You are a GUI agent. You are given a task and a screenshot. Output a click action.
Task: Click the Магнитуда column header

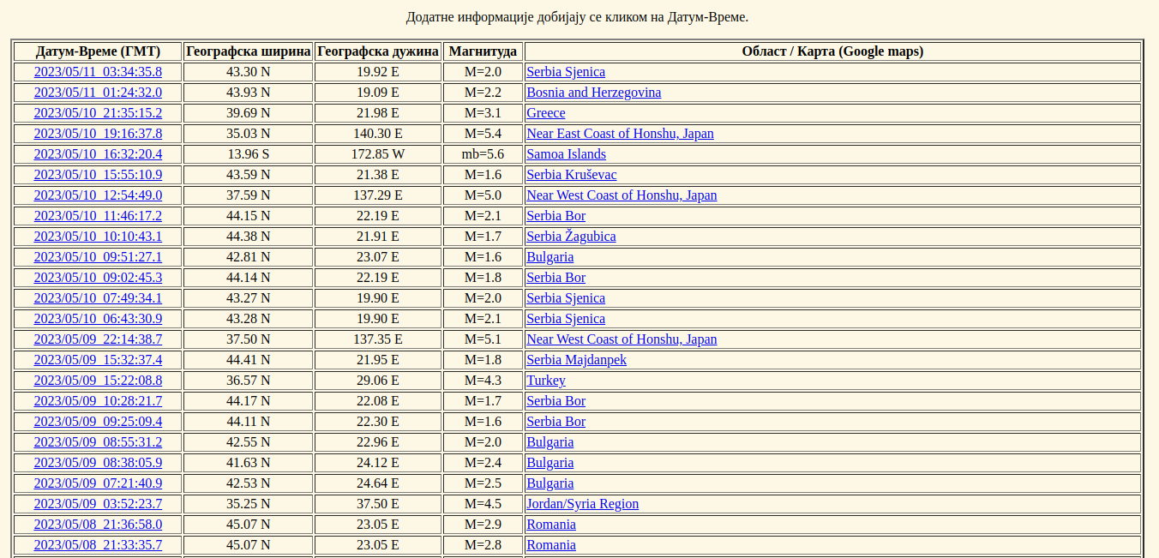tap(483, 51)
